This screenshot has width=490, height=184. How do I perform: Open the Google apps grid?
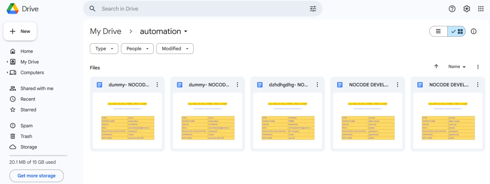481,9
